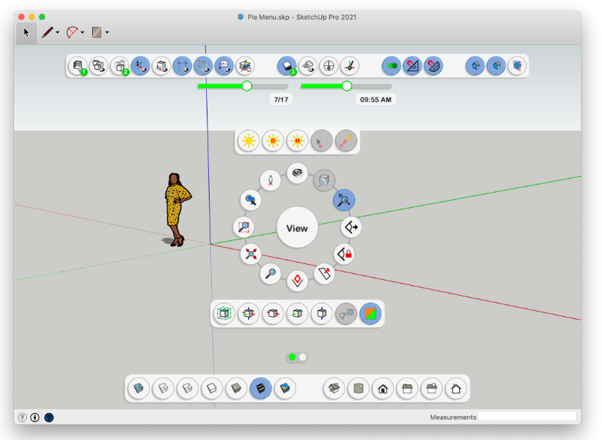Switch to shaded grey cube style
The width and height of the screenshot is (602, 440).
(236, 389)
